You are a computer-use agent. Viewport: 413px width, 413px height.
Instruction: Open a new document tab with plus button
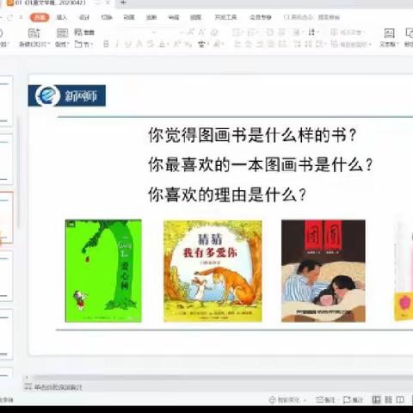[x=123, y=3]
